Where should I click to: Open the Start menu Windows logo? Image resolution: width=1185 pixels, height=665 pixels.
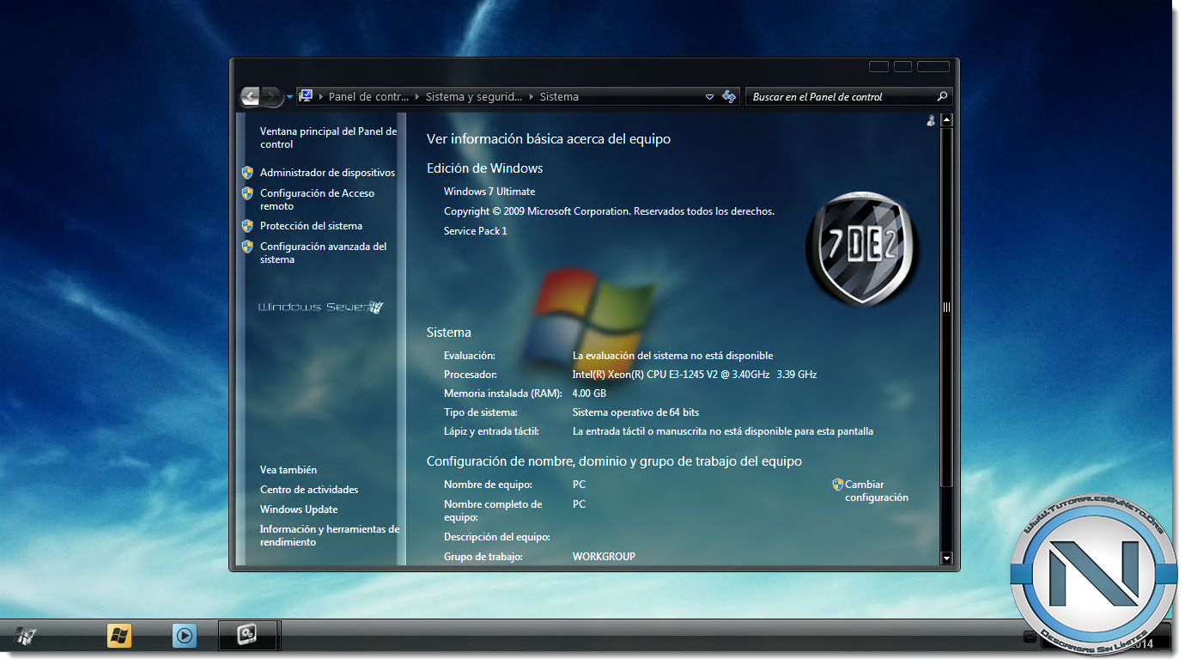(x=26, y=636)
